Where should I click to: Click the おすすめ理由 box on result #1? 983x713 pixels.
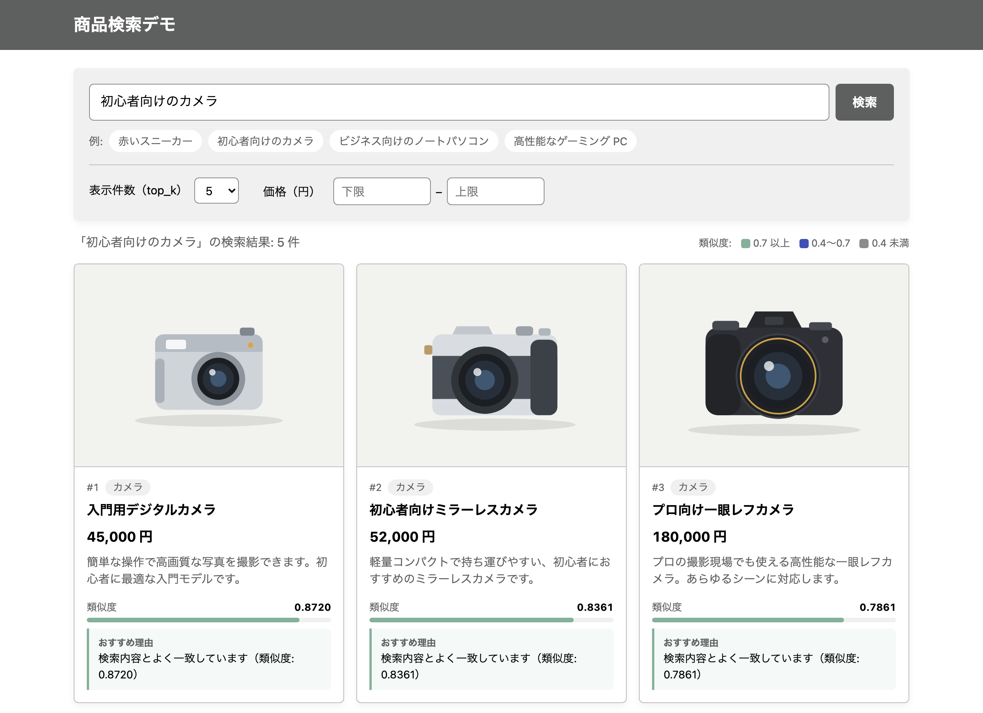209,659
